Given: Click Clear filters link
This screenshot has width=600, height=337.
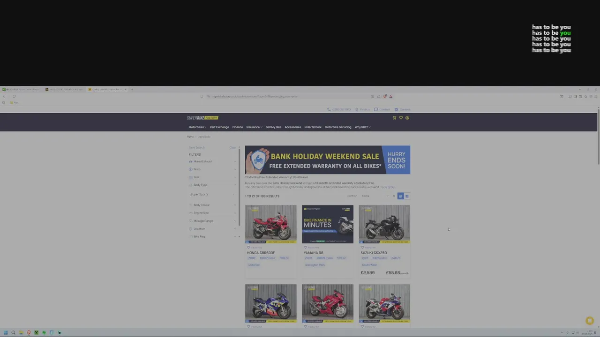Looking at the screenshot, I should point(232,148).
